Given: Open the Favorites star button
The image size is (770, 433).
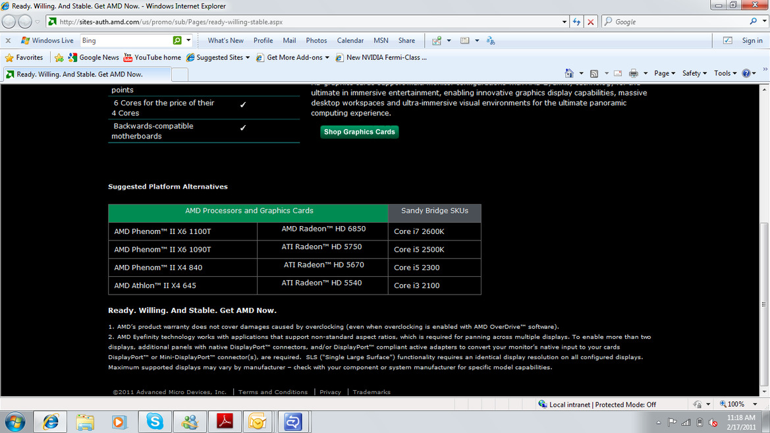Looking at the screenshot, I should pyautogui.click(x=24, y=57).
